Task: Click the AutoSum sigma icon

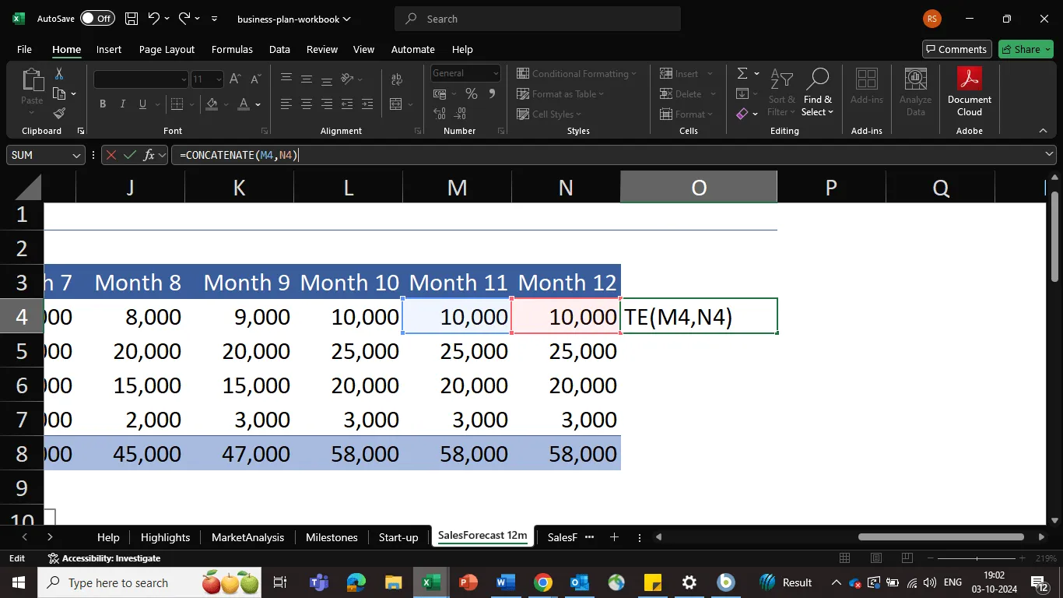Action: pyautogui.click(x=742, y=73)
